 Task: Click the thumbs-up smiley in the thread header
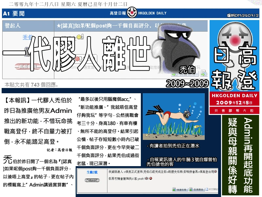point(80,37)
